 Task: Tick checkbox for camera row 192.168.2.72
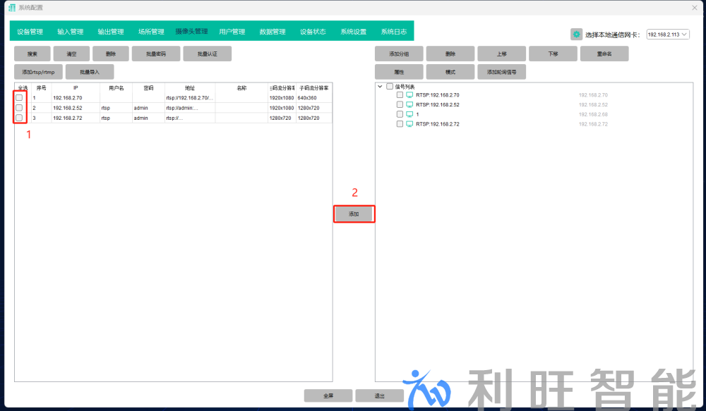(x=19, y=118)
